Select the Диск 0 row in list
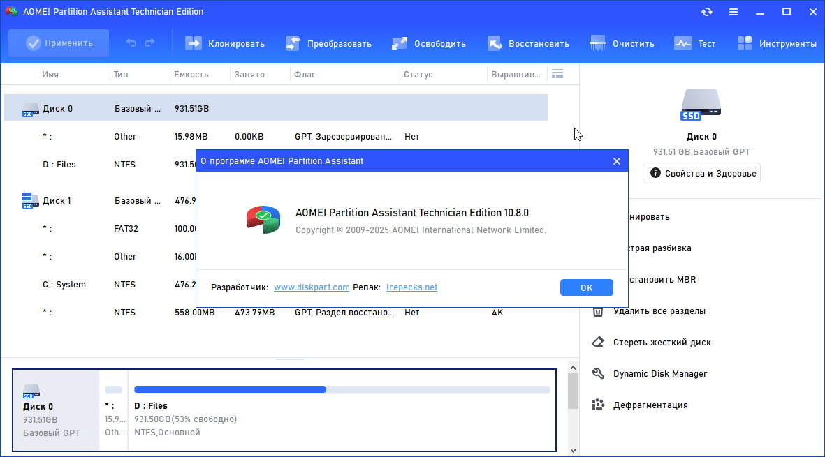 click(x=276, y=108)
